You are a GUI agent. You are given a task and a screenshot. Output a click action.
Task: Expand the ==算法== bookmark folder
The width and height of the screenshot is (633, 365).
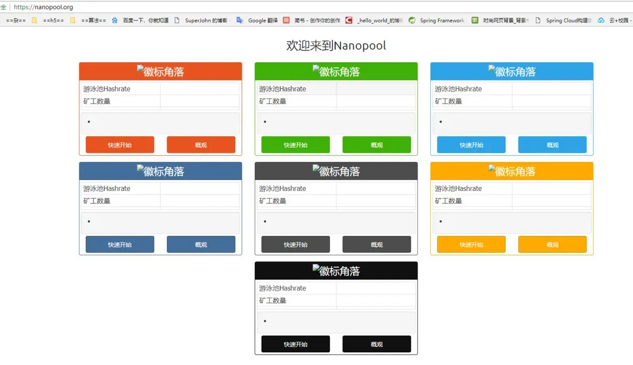point(88,20)
